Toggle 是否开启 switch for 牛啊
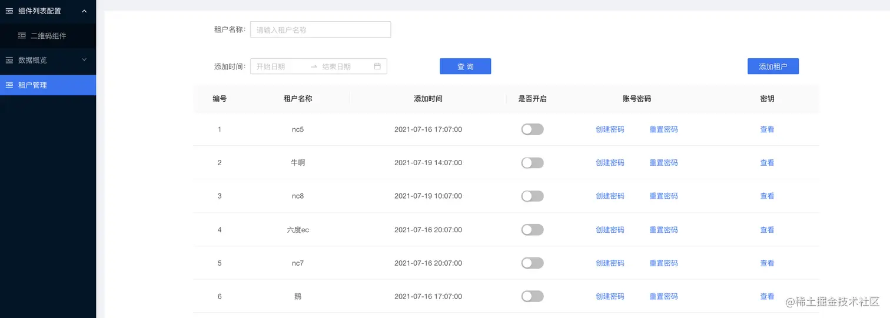The image size is (890, 318). pyautogui.click(x=532, y=163)
